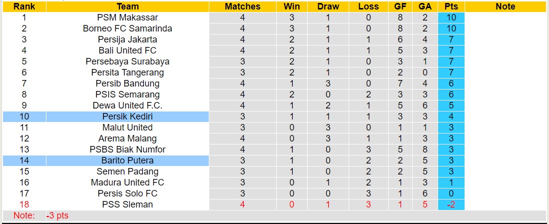The height and width of the screenshot is (224, 549).
Task: Click the Pts column header
Action: point(451,6)
